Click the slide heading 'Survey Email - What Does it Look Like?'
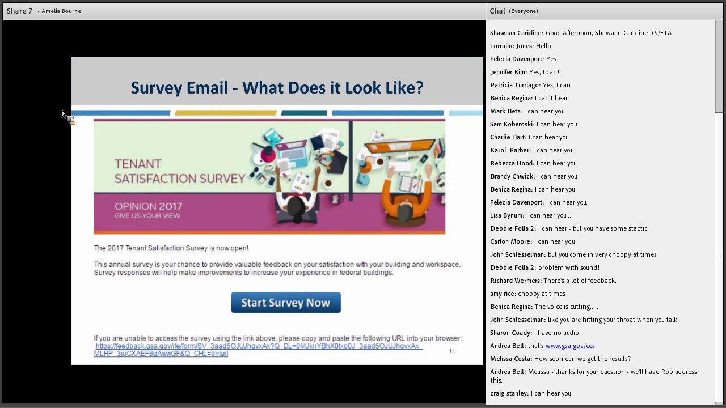The image size is (726, 408). point(277,88)
